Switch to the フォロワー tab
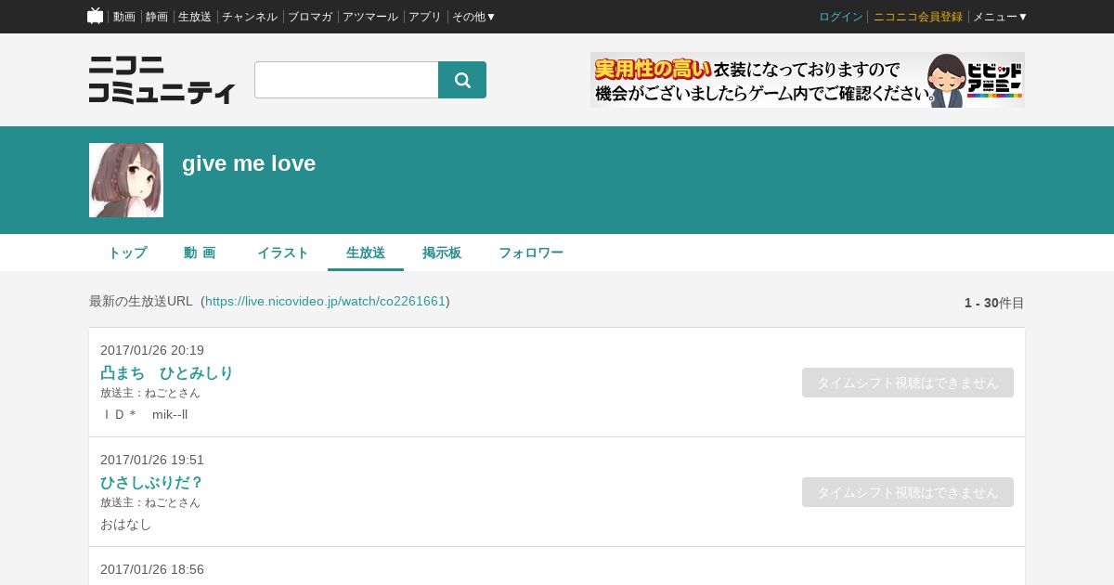This screenshot has height=585, width=1114. pyautogui.click(x=531, y=253)
